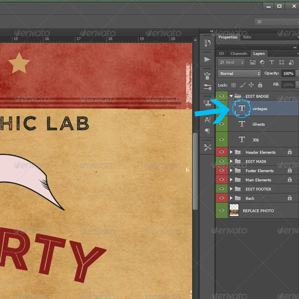The height and width of the screenshot is (299, 299).
Task: Filter layers by pixel image type
Action: pos(252,62)
